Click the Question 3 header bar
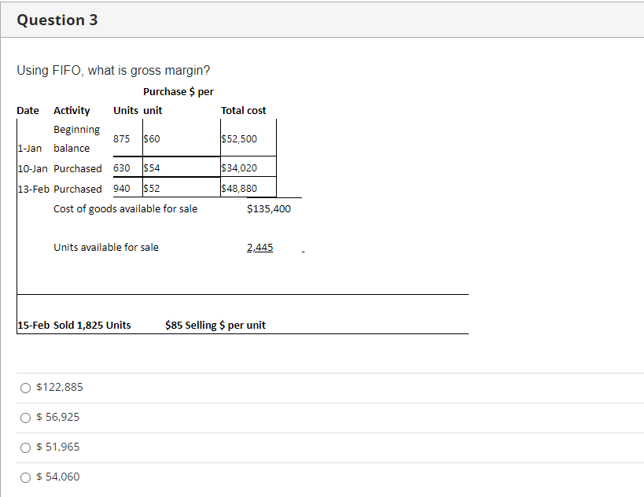Image resolution: width=644 pixels, height=497 pixels. tap(57, 20)
